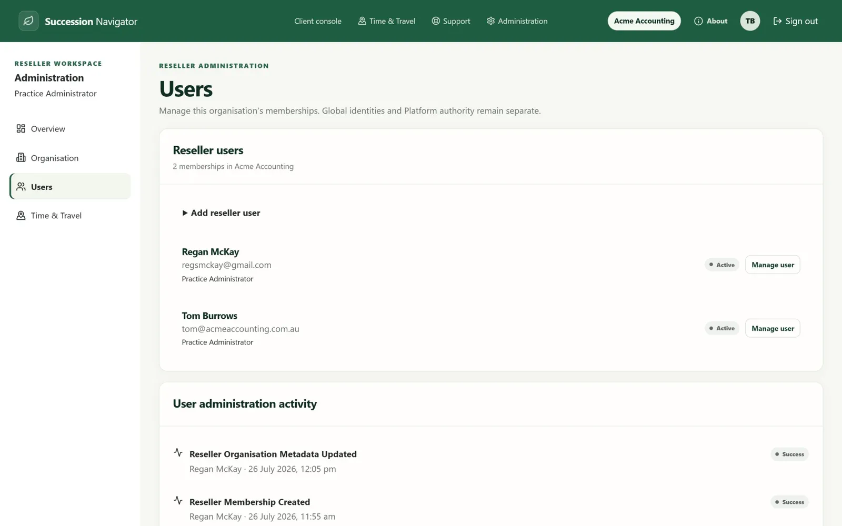The image size is (842, 526).
Task: Click the Active badge for Regan McKay
Action: tap(722, 265)
